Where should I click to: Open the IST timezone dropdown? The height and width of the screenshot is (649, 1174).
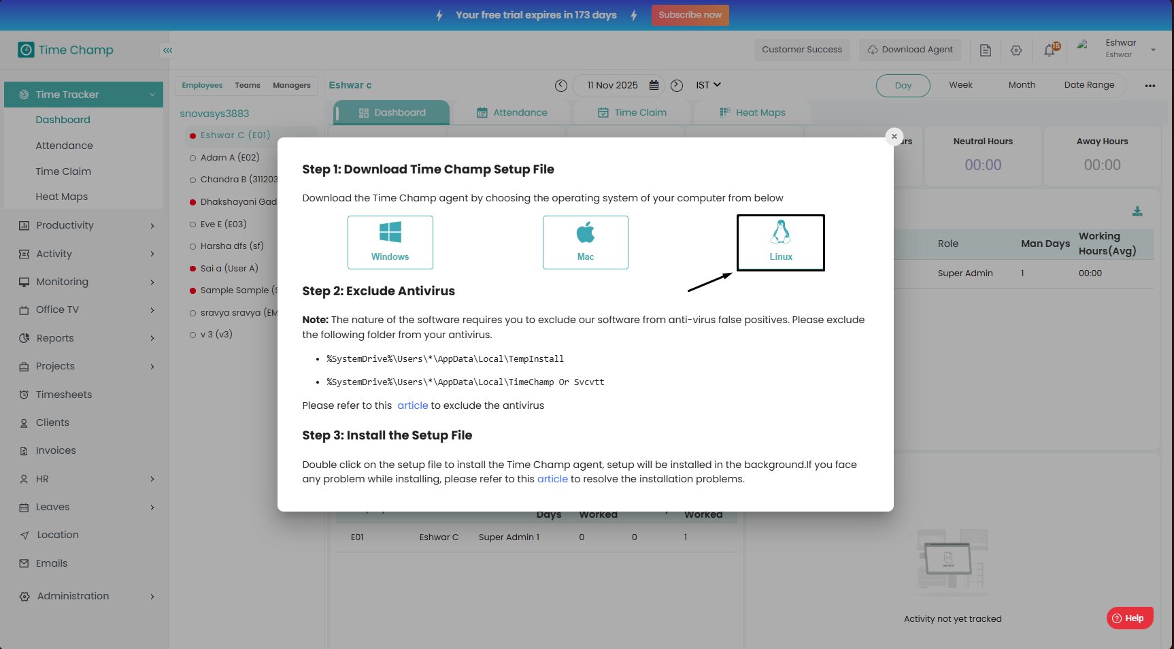coord(708,85)
